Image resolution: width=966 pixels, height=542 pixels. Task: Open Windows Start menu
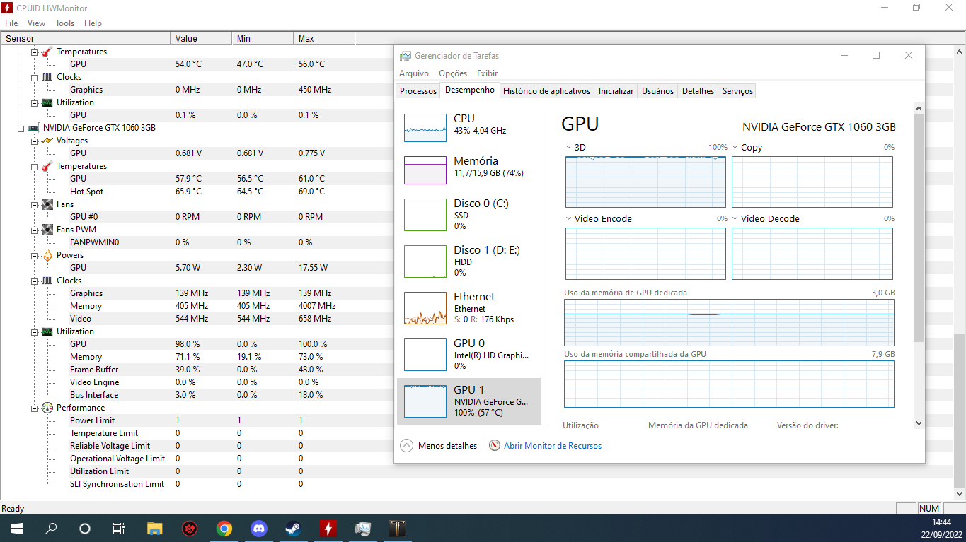click(x=16, y=528)
